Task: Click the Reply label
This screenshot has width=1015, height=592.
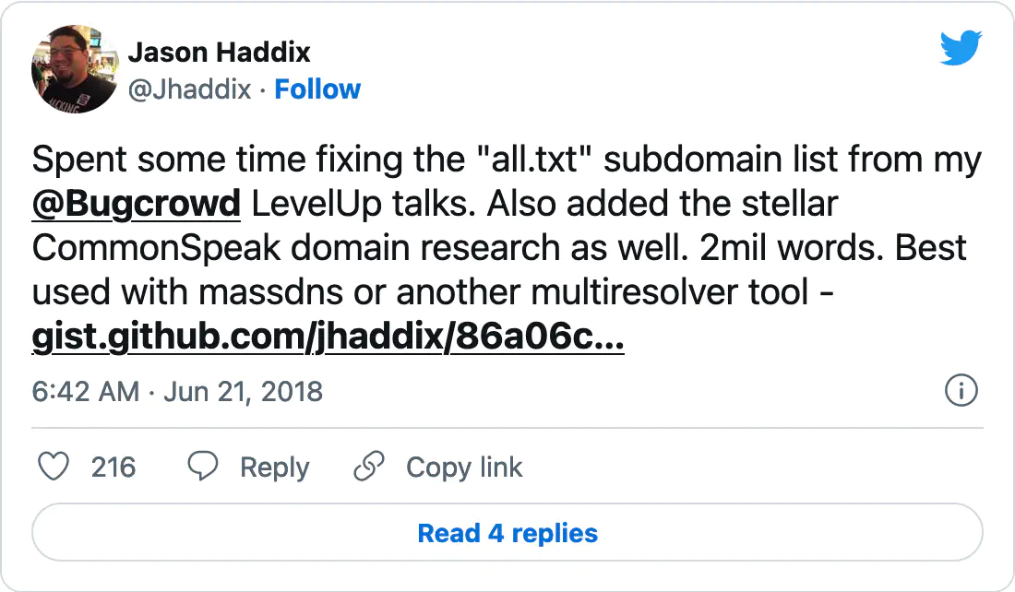Action: pyautogui.click(x=274, y=468)
